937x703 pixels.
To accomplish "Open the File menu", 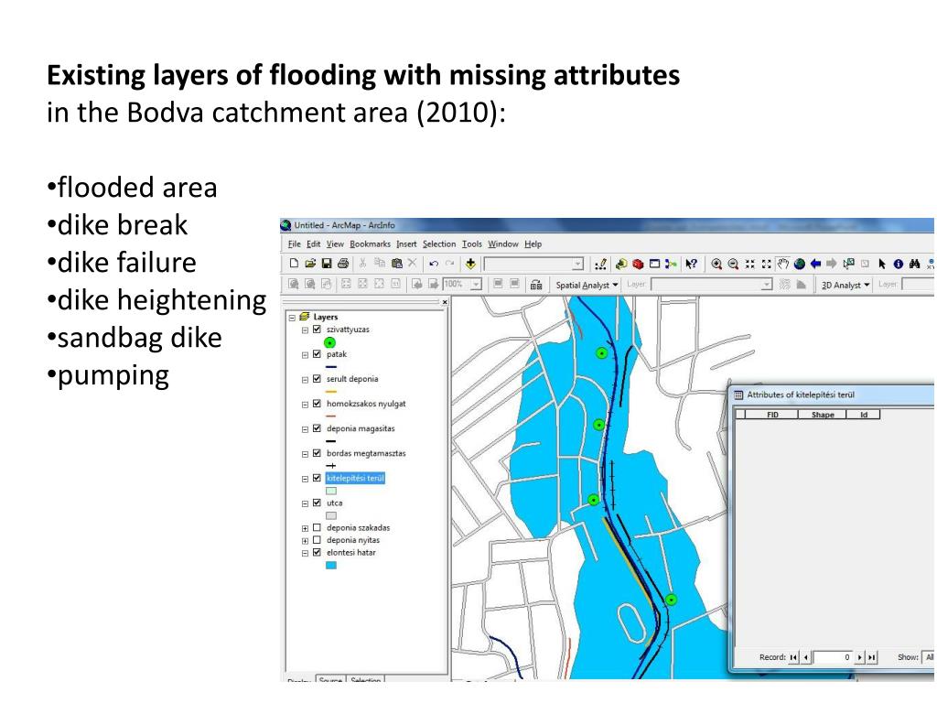I will (295, 243).
